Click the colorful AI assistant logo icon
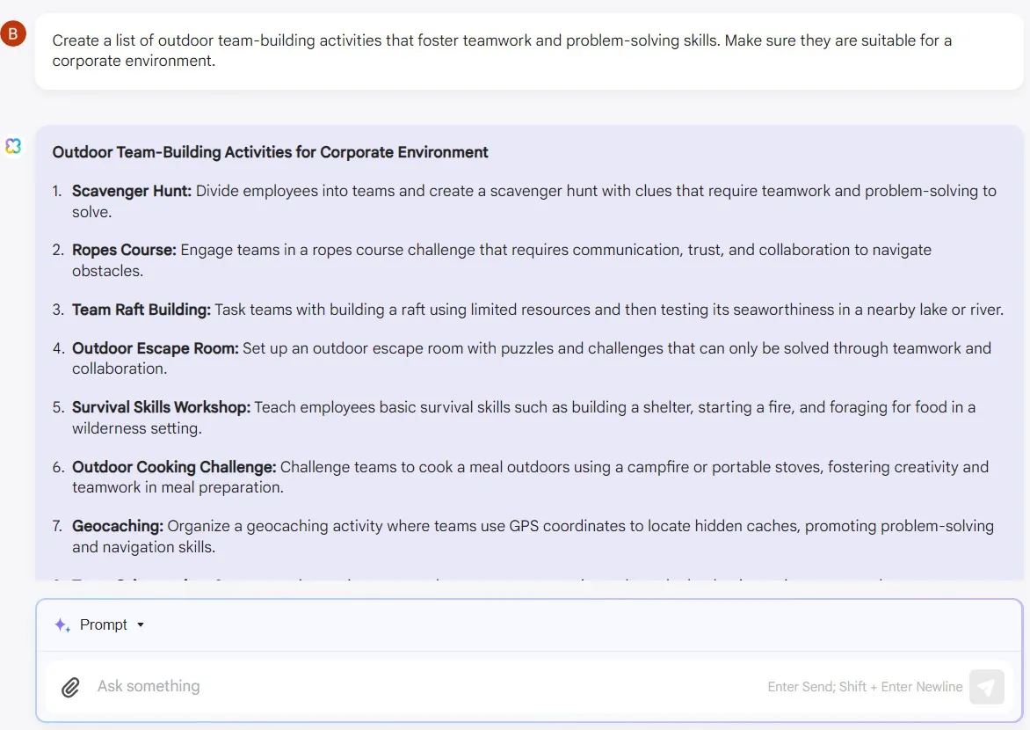This screenshot has height=730, width=1030. pyautogui.click(x=13, y=146)
